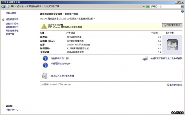This screenshot has width=185, height=115.
Task: Open the address bar history dropdown
Action: [144, 7]
